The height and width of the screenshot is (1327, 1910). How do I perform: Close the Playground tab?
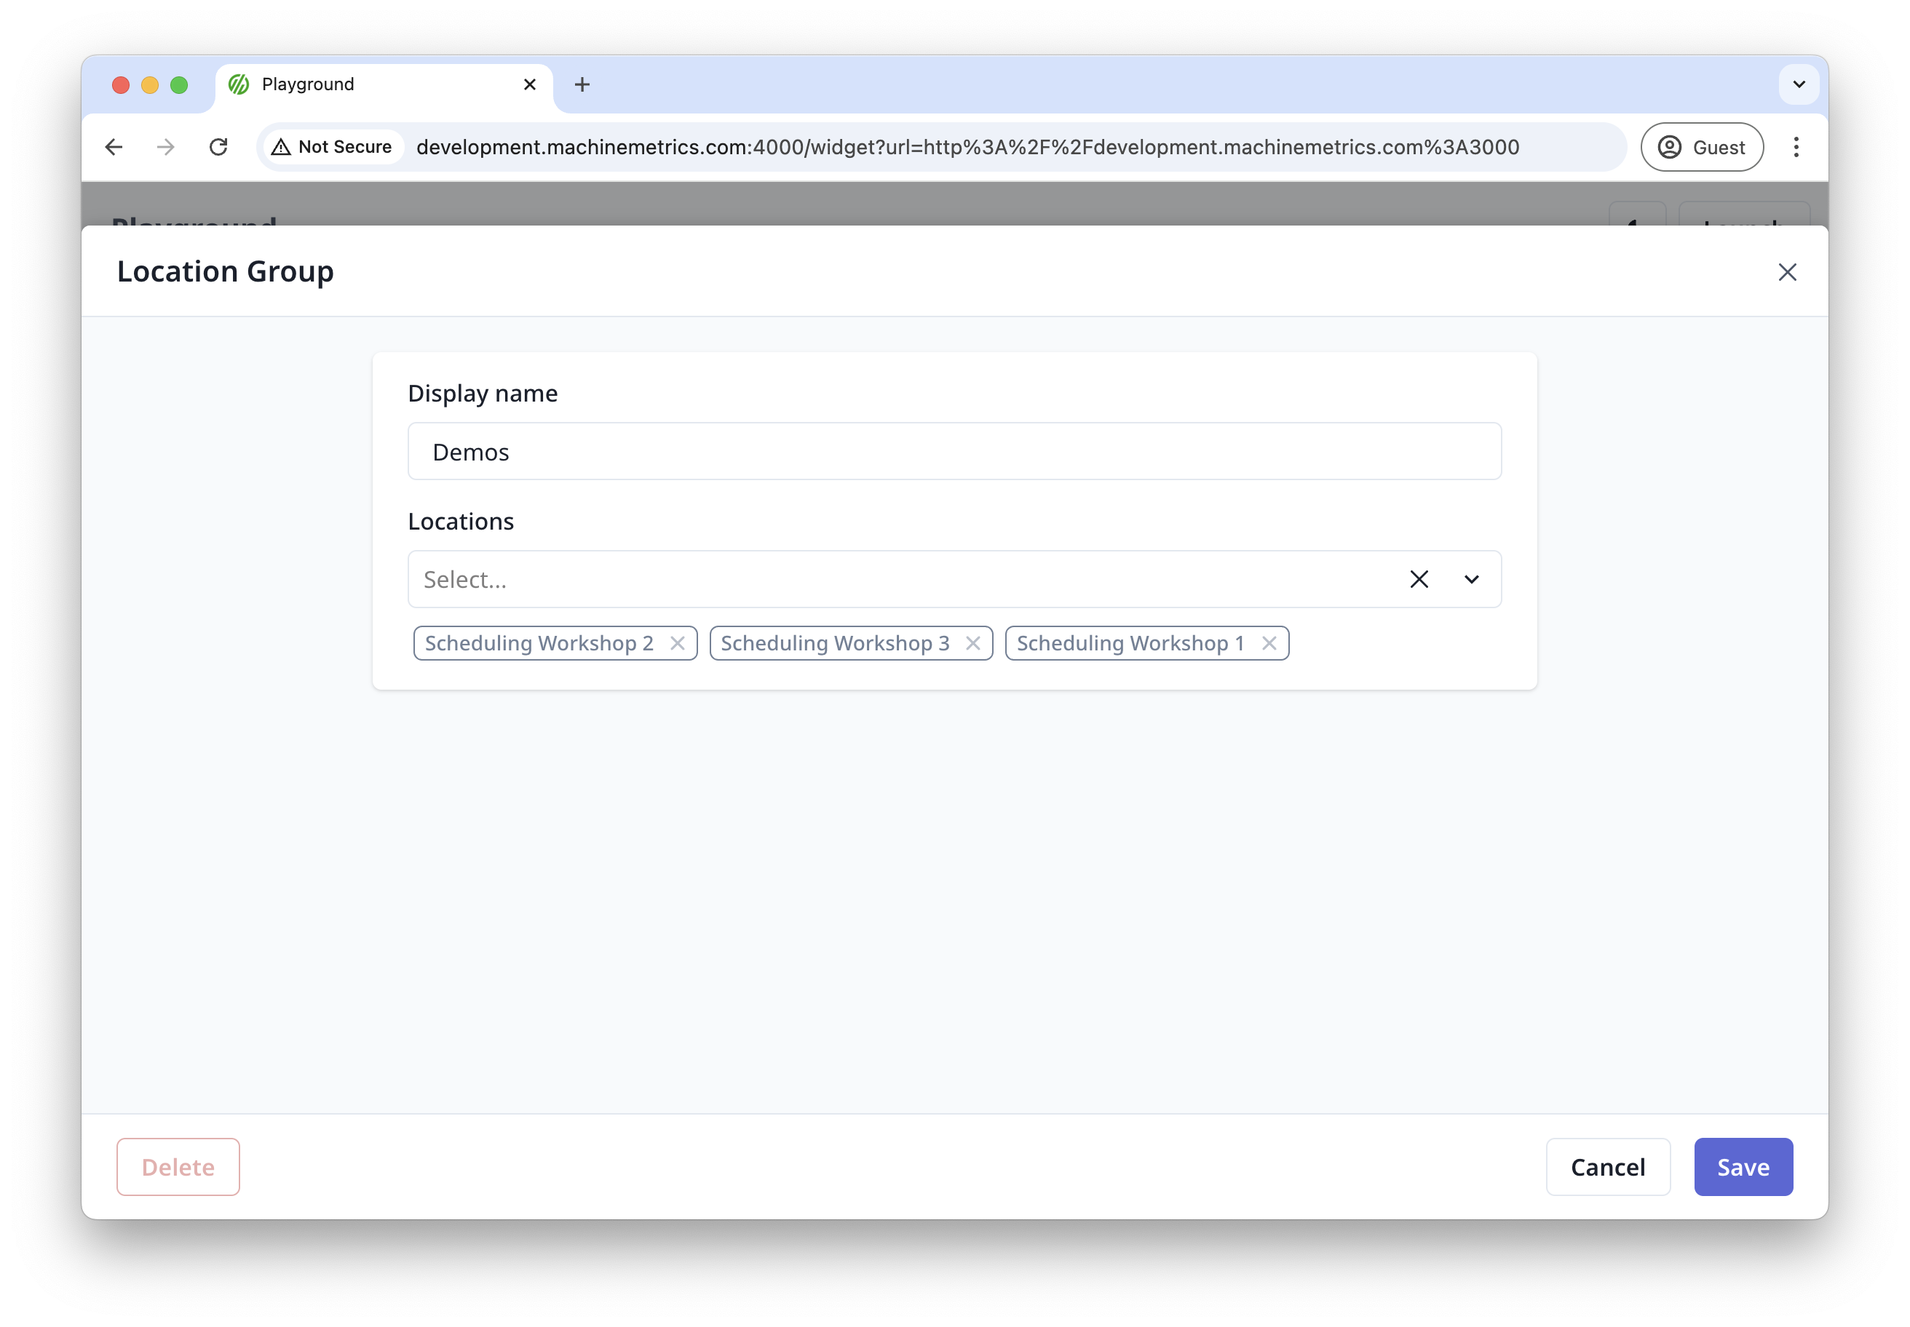[x=529, y=85]
